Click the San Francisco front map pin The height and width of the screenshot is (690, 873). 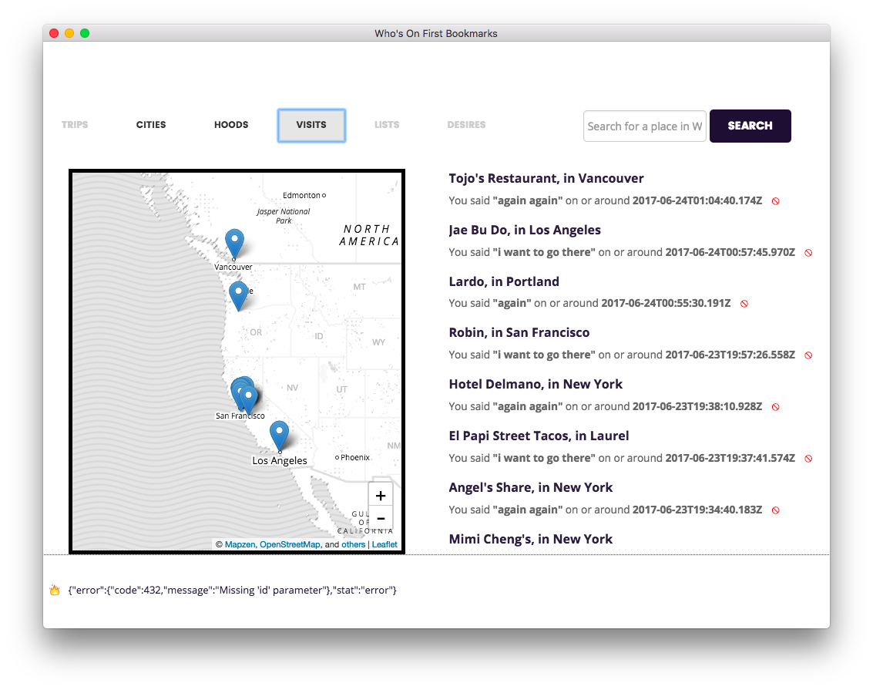click(x=248, y=399)
